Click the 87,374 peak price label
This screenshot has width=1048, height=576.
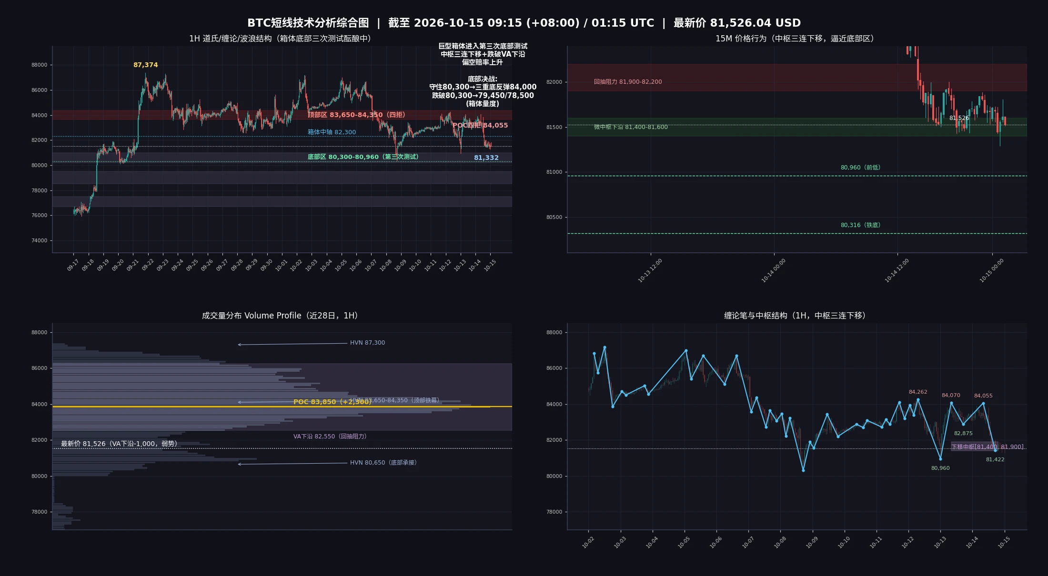(145, 65)
